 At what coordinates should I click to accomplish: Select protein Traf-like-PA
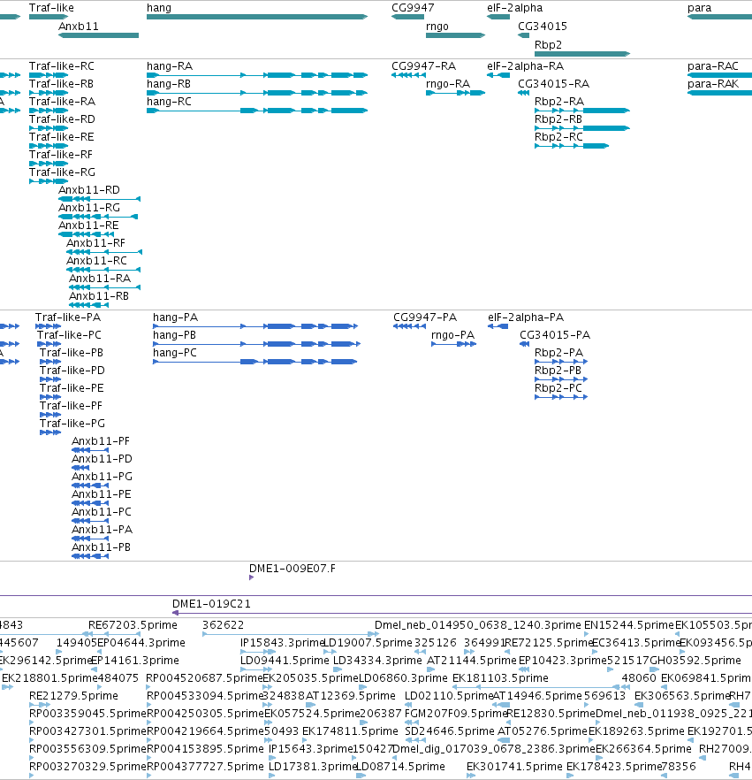click(67, 317)
